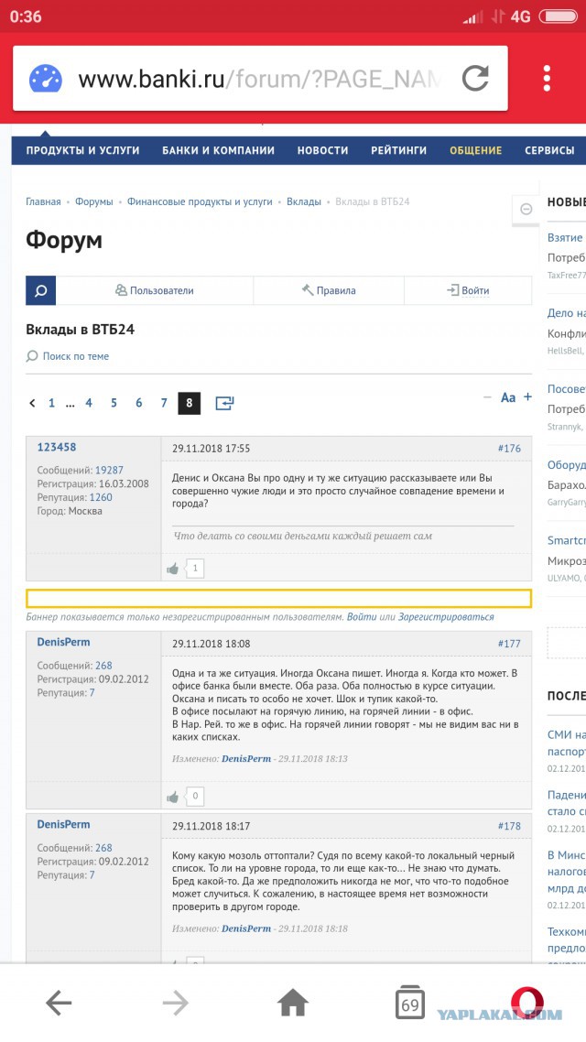Open the Общение menu
Image resolution: width=586 pixels, height=1042 pixels.
coord(476,150)
